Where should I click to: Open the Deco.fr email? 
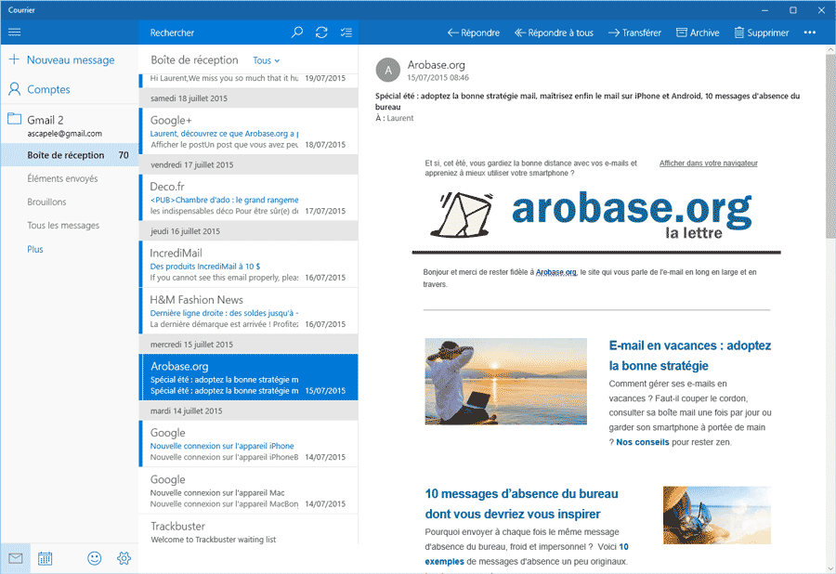[x=248, y=198]
